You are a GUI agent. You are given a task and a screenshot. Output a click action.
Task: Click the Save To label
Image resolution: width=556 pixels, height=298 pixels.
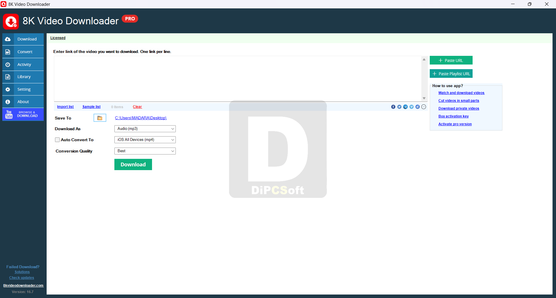tap(63, 118)
